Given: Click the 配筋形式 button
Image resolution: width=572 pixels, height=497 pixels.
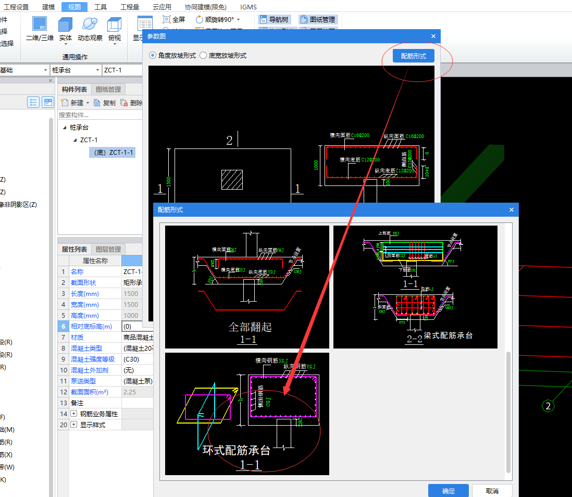Looking at the screenshot, I should click(413, 56).
